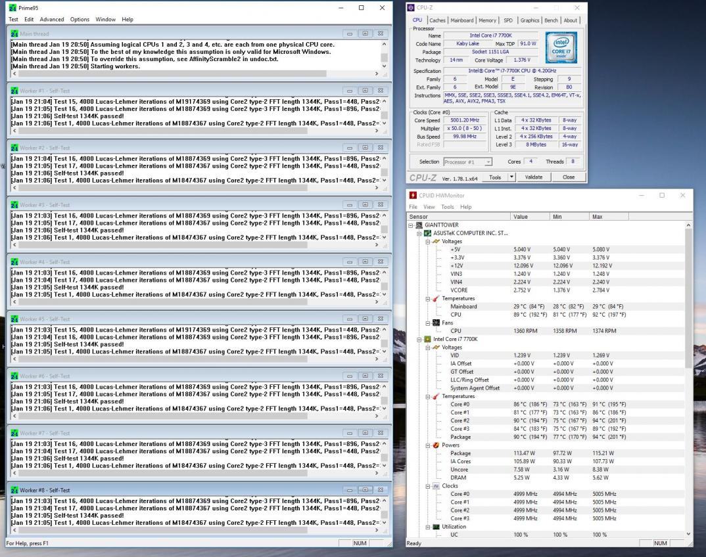This screenshot has width=706, height=557.
Task: Click the Powers flame icon
Action: [436, 445]
